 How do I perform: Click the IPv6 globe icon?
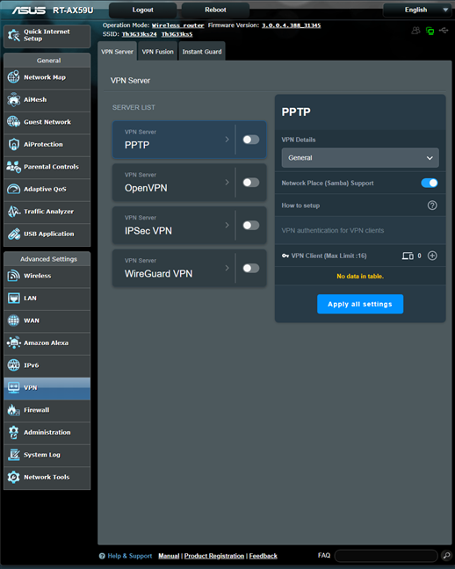pos(13,365)
